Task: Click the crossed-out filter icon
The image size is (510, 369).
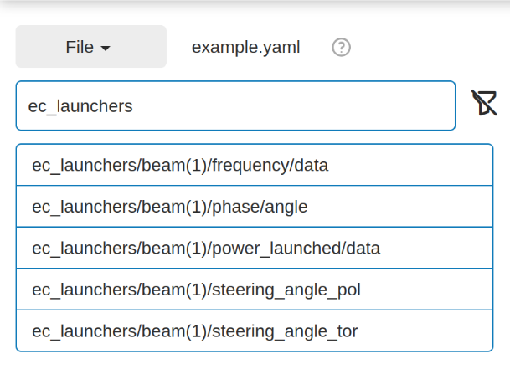Action: pos(484,103)
